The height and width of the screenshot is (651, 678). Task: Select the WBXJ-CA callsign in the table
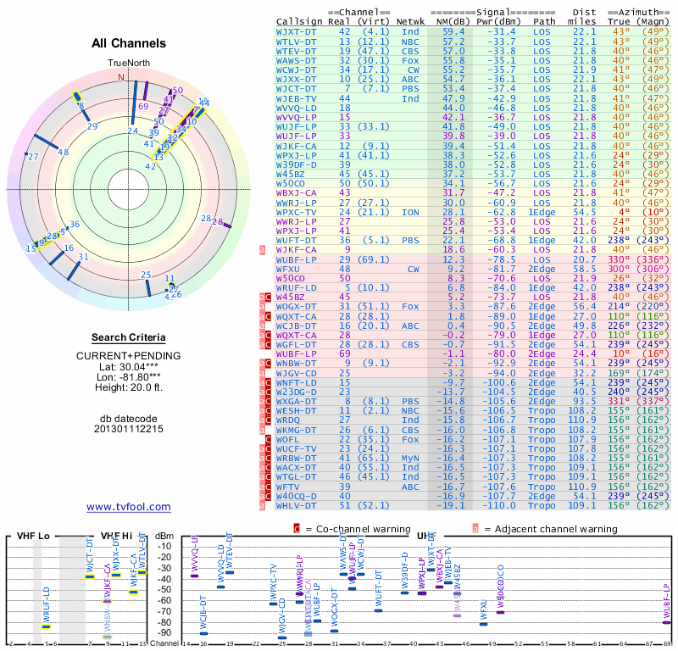[x=296, y=193]
